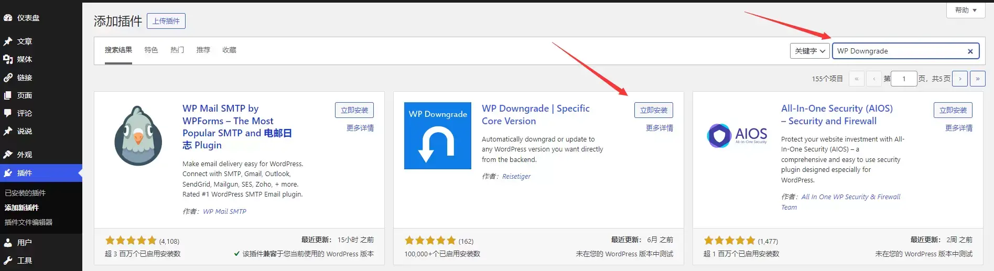Click the 文章 pin icon
994x271 pixels.
8,41
